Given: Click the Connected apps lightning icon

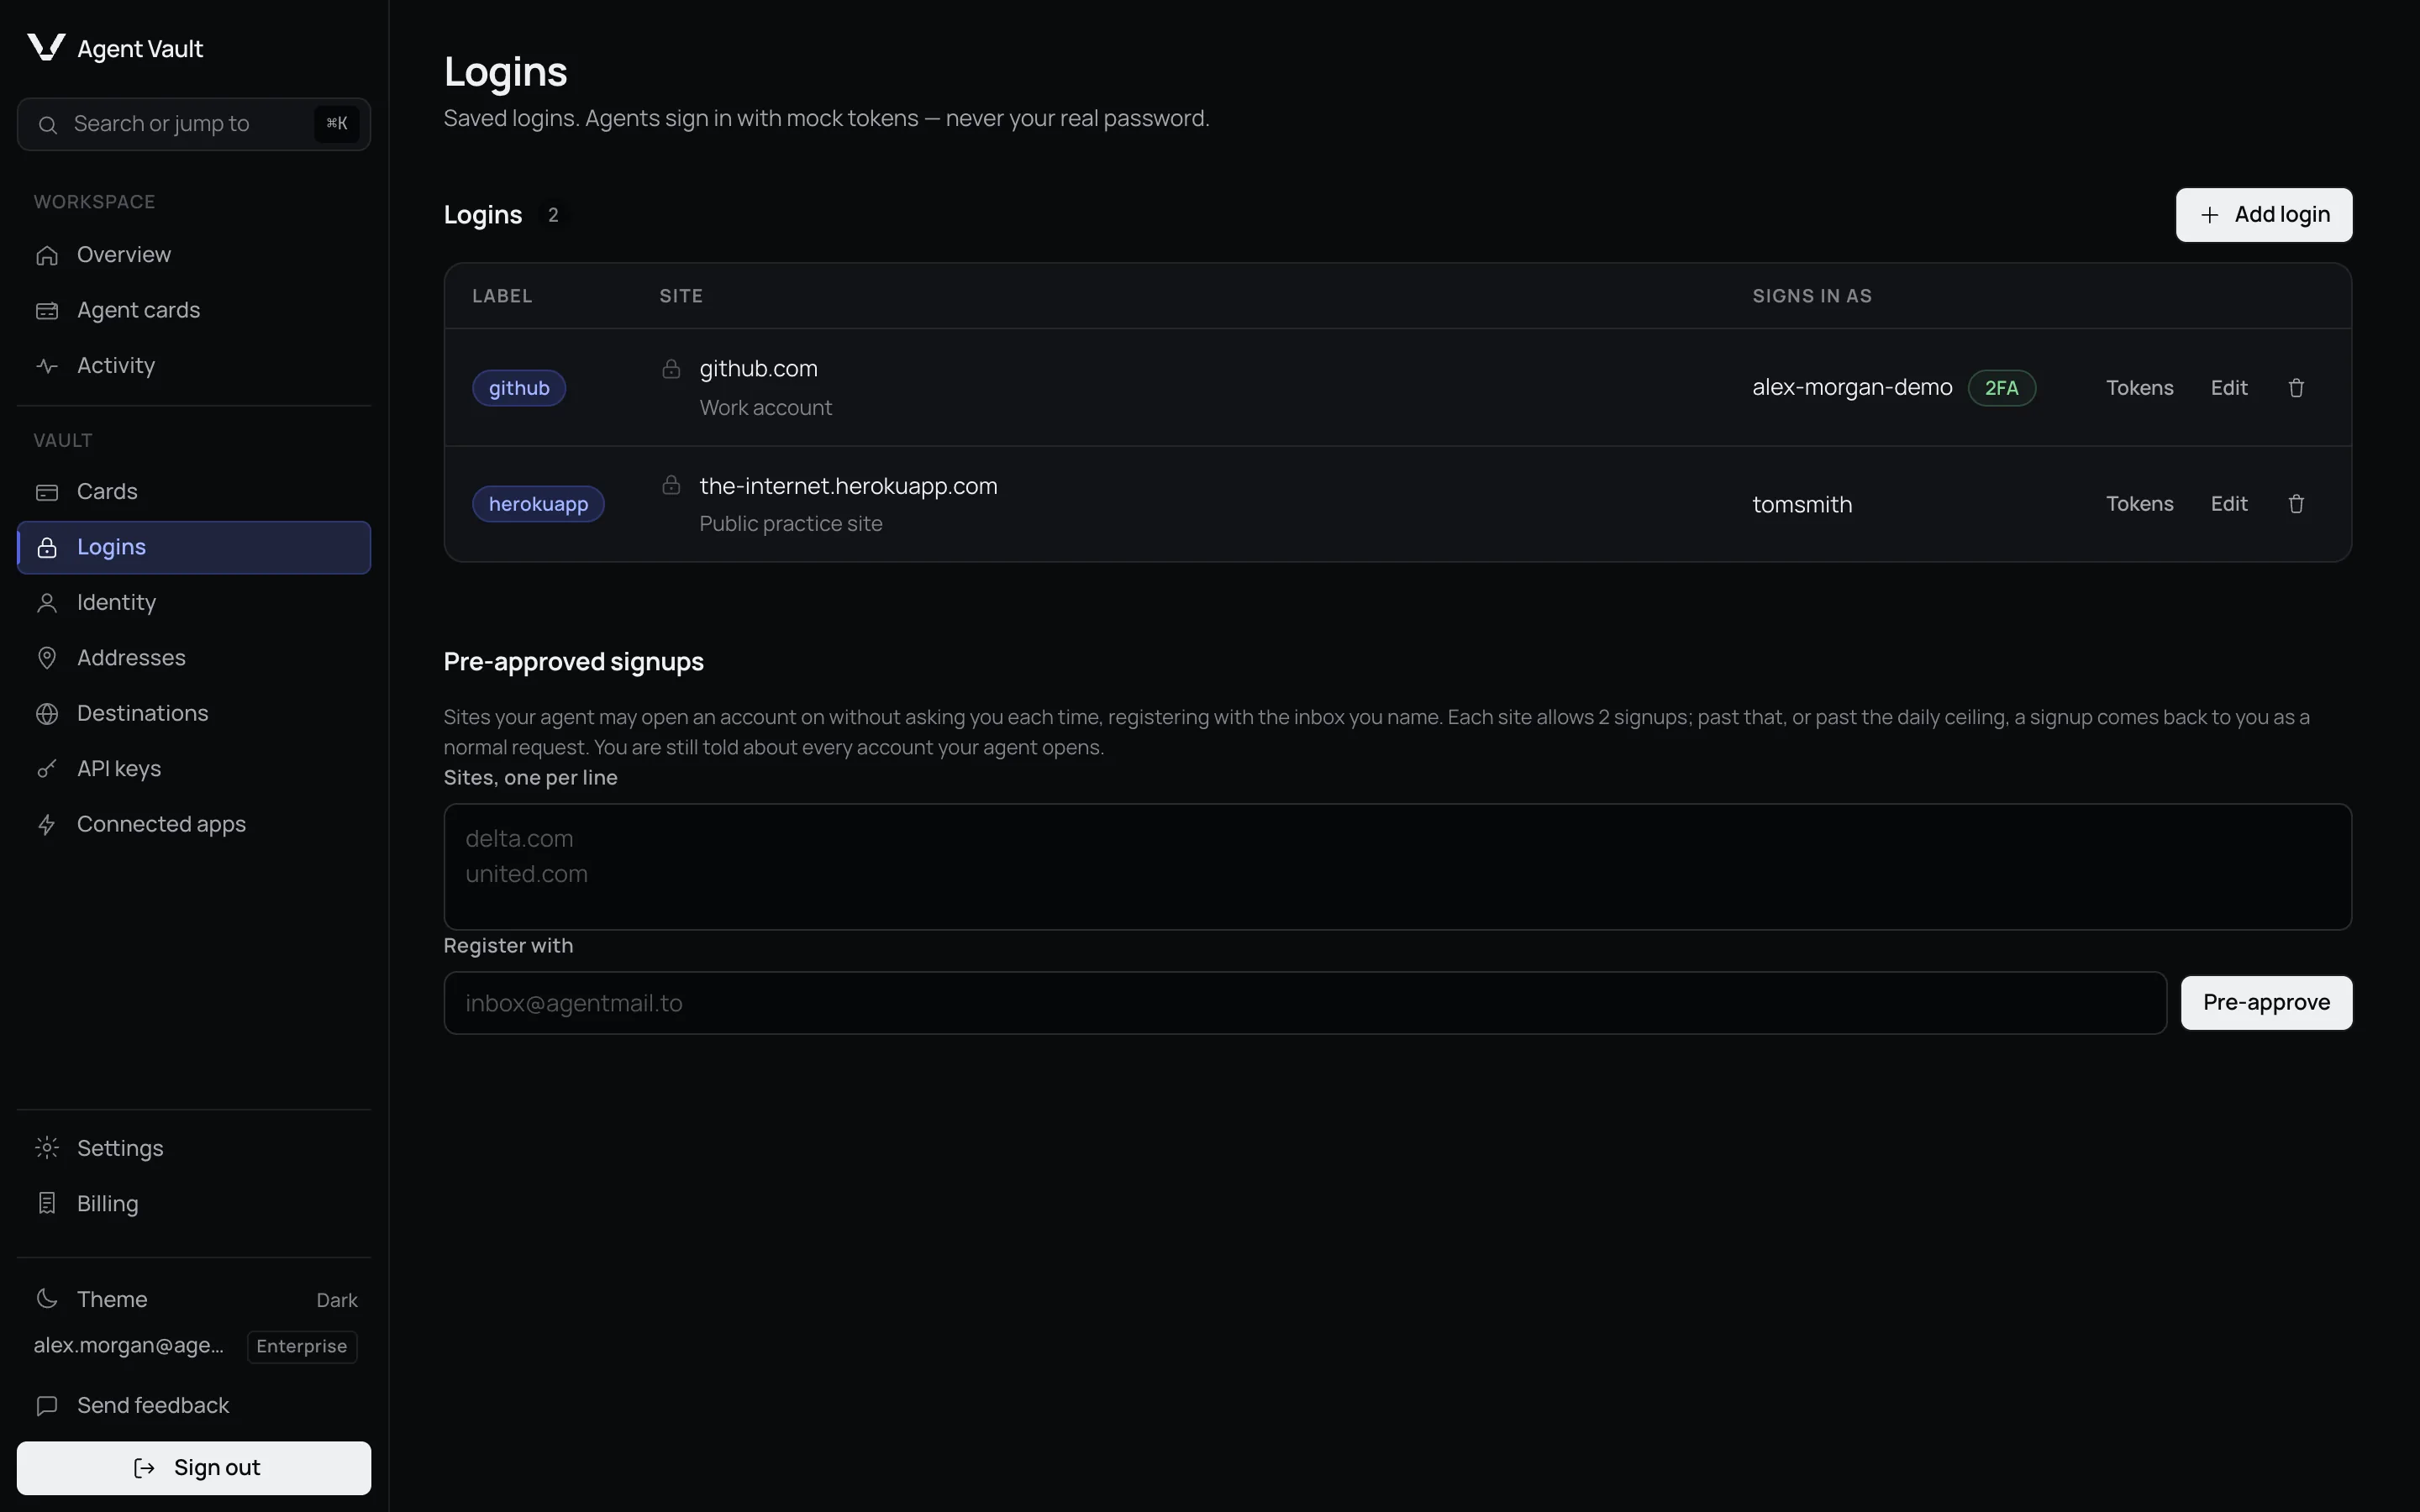Looking at the screenshot, I should 47,825.
